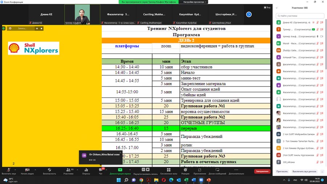Open Microsoft Edge from taskbar
327x184 pixels.
coord(171,180)
